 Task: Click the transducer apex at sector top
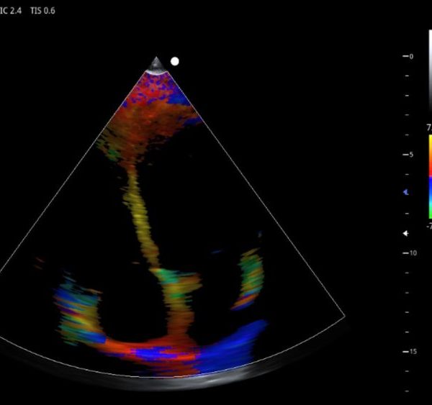click(x=156, y=64)
